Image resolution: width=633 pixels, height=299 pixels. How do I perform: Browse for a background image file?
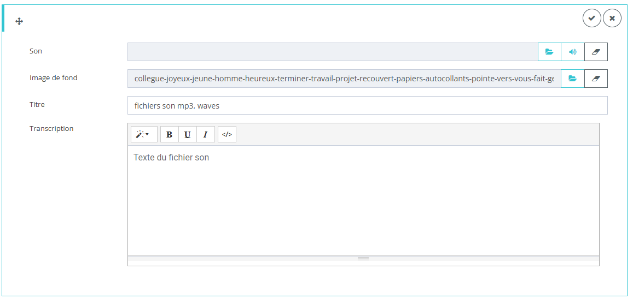coord(572,79)
